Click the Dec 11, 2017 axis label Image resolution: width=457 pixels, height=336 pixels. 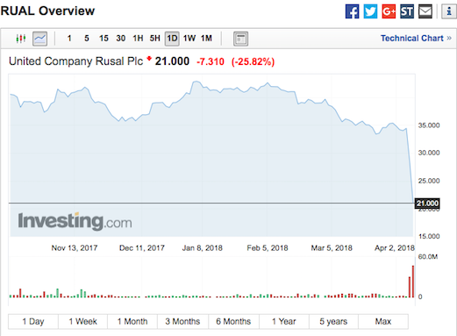tap(142, 248)
